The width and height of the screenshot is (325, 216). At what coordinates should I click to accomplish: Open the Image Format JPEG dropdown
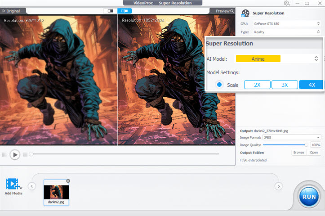292,137
